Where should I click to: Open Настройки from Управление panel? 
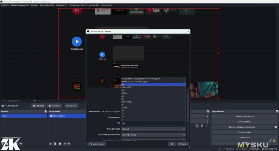(244, 137)
